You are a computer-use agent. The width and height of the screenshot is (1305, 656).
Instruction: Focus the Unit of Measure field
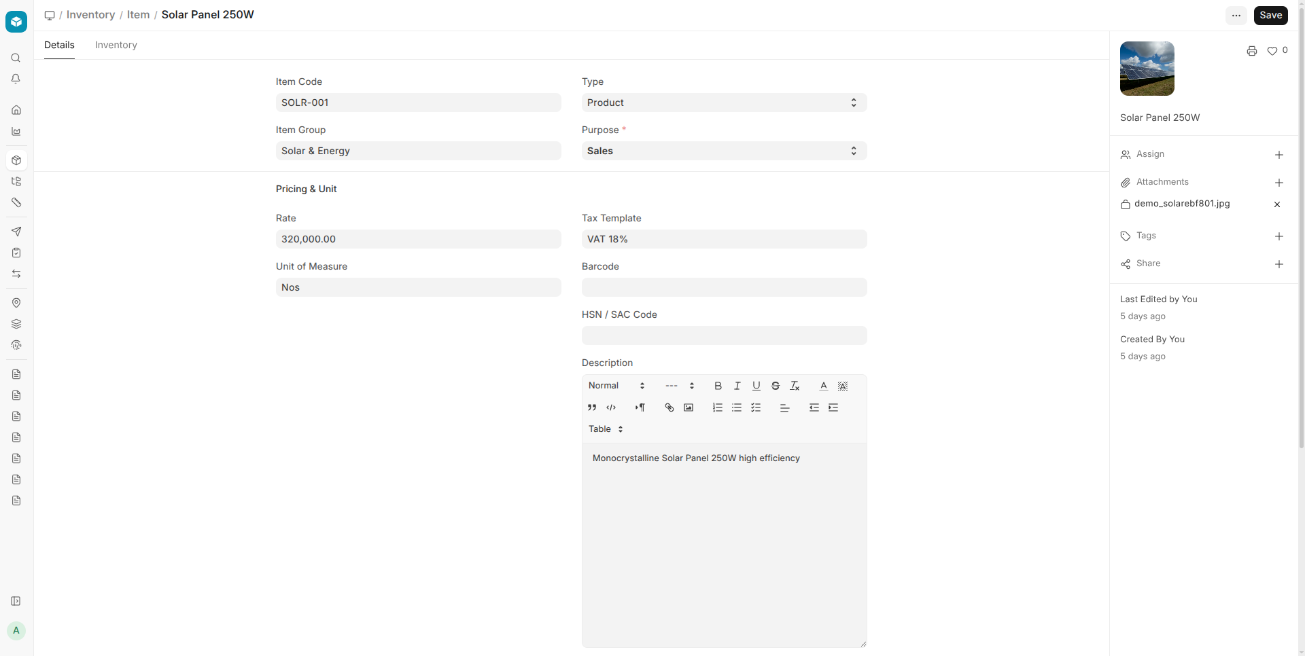(x=419, y=287)
